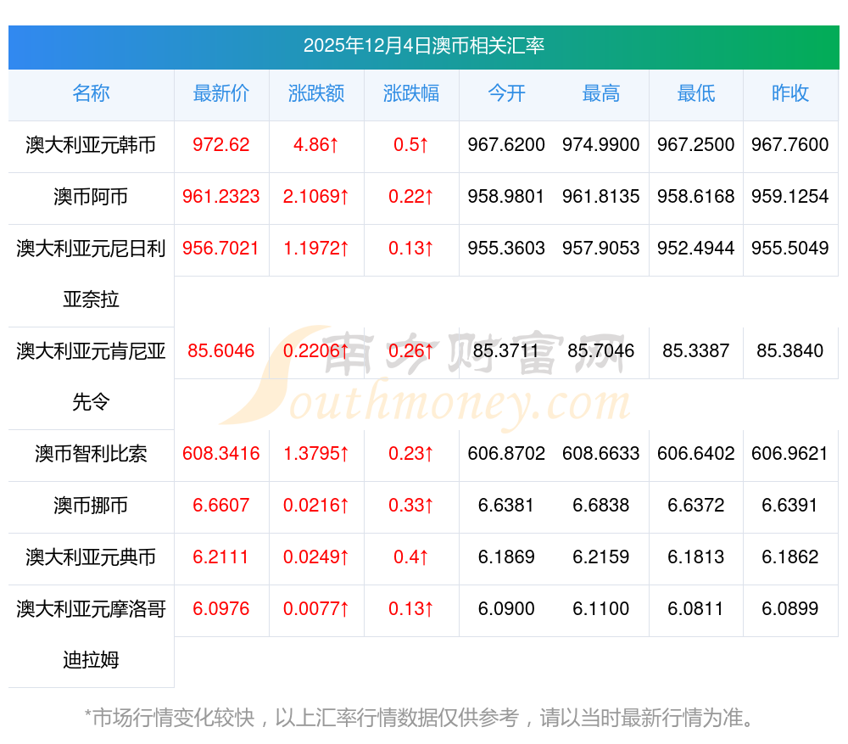Click the latest price 972.62

(x=221, y=145)
